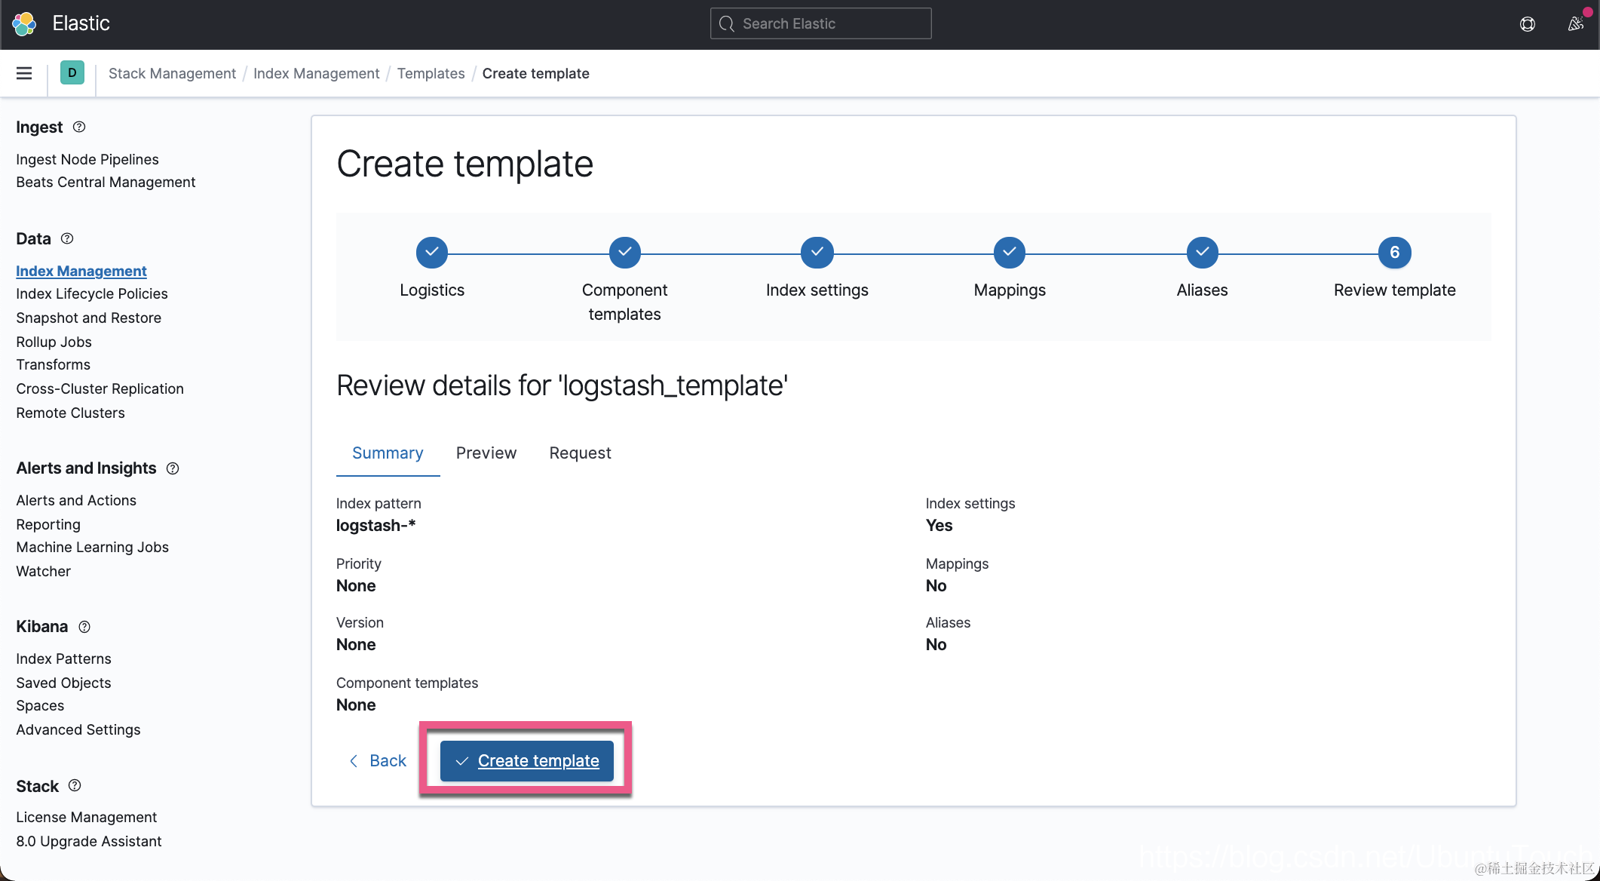Screen dimensions: 1600x881
Task: Click the Stack section help icon
Action: tap(75, 785)
